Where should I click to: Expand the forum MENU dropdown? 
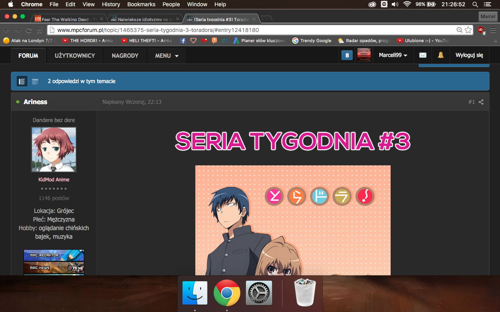pos(167,55)
